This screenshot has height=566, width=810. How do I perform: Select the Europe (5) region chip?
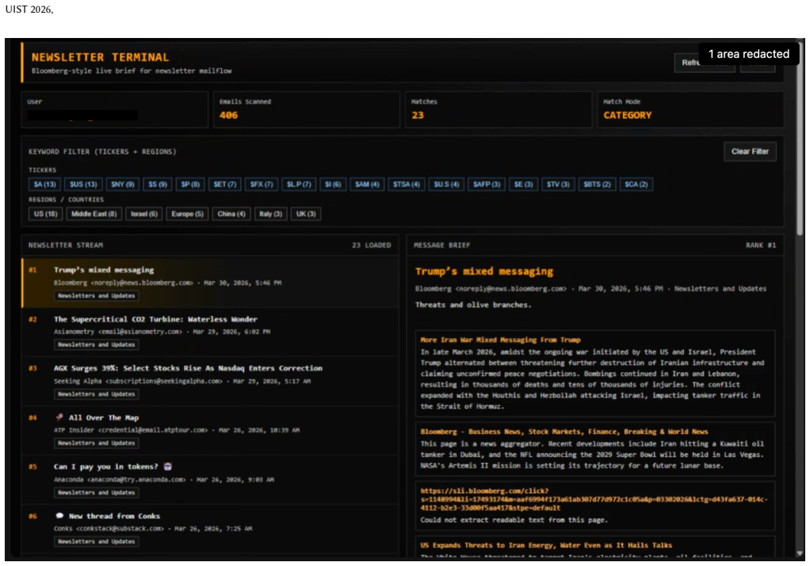(187, 214)
